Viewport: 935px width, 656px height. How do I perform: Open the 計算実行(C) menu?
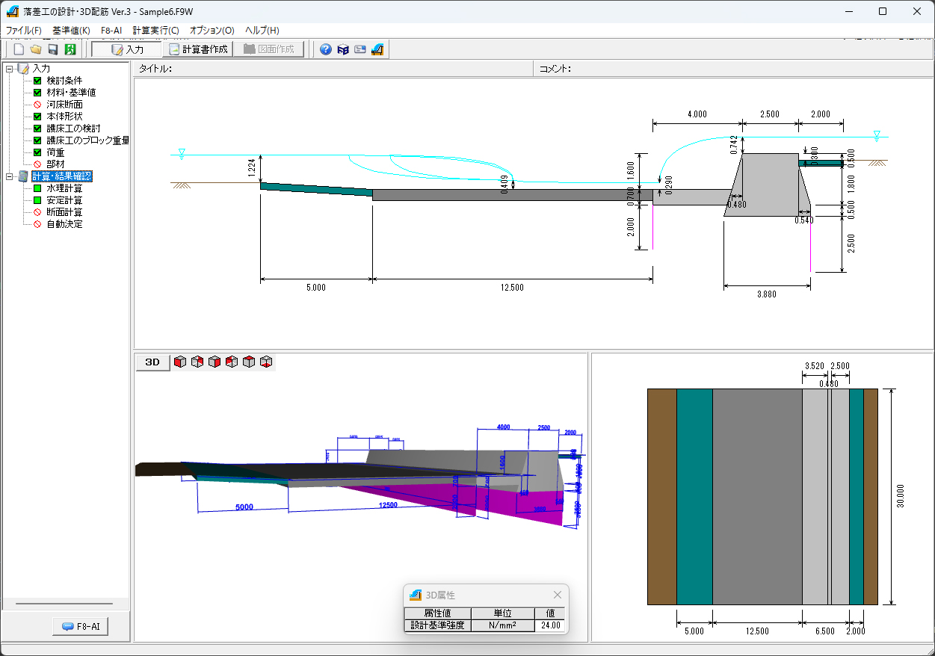click(155, 31)
